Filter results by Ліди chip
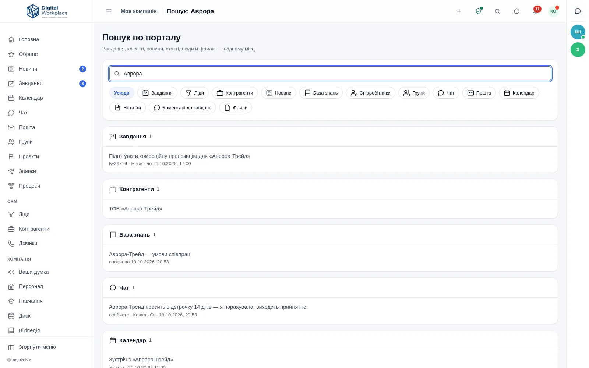 click(194, 93)
